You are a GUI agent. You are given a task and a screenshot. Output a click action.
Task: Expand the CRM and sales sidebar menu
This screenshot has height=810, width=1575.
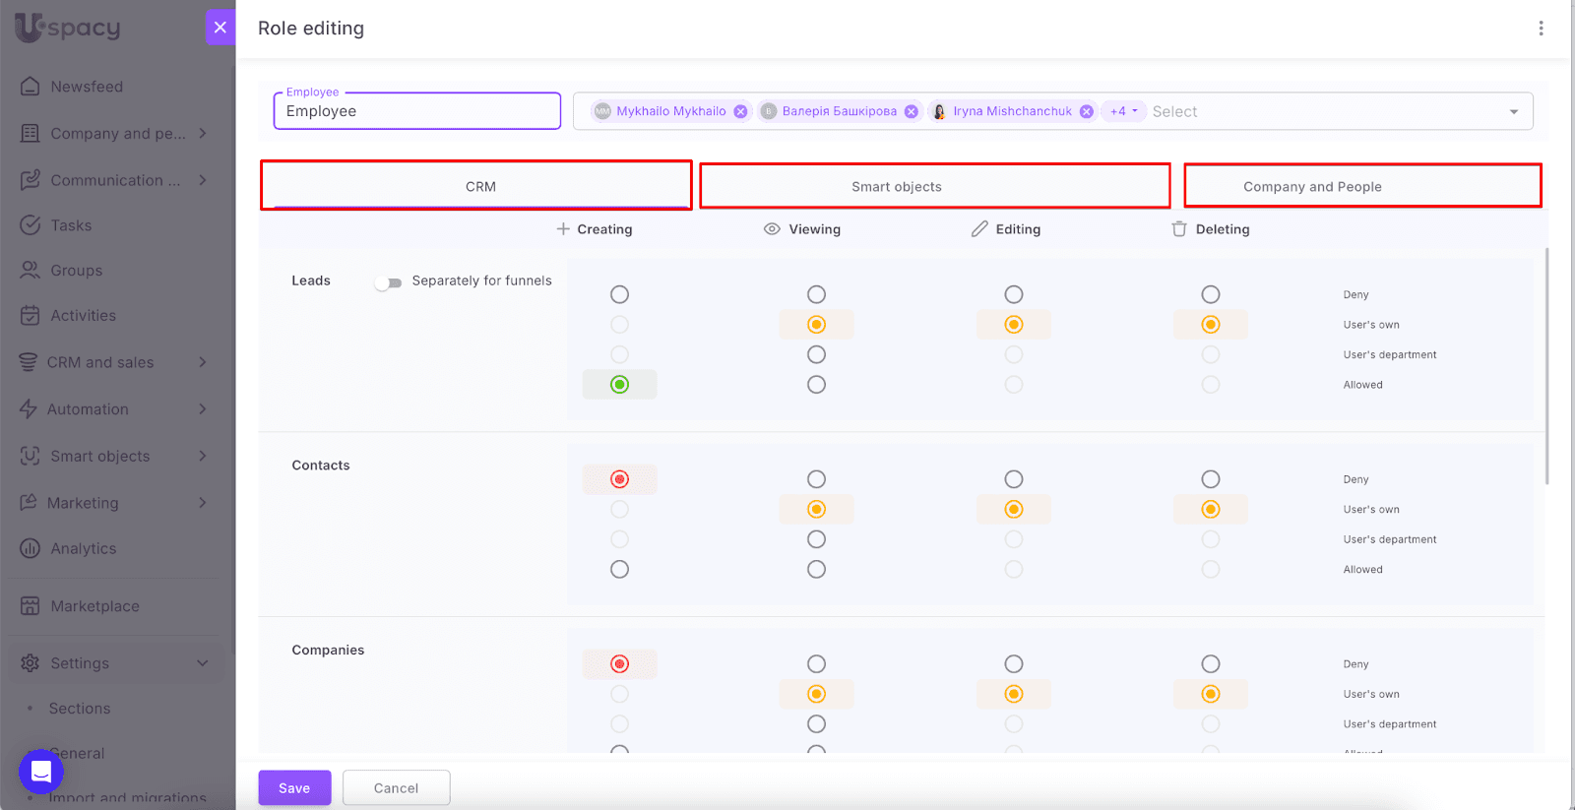[203, 362]
